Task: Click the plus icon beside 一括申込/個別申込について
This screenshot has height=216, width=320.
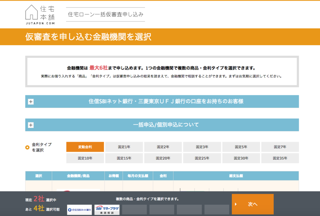Action: coord(31,125)
